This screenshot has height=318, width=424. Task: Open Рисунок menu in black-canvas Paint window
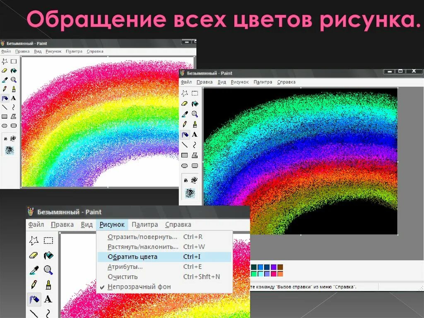pos(240,82)
